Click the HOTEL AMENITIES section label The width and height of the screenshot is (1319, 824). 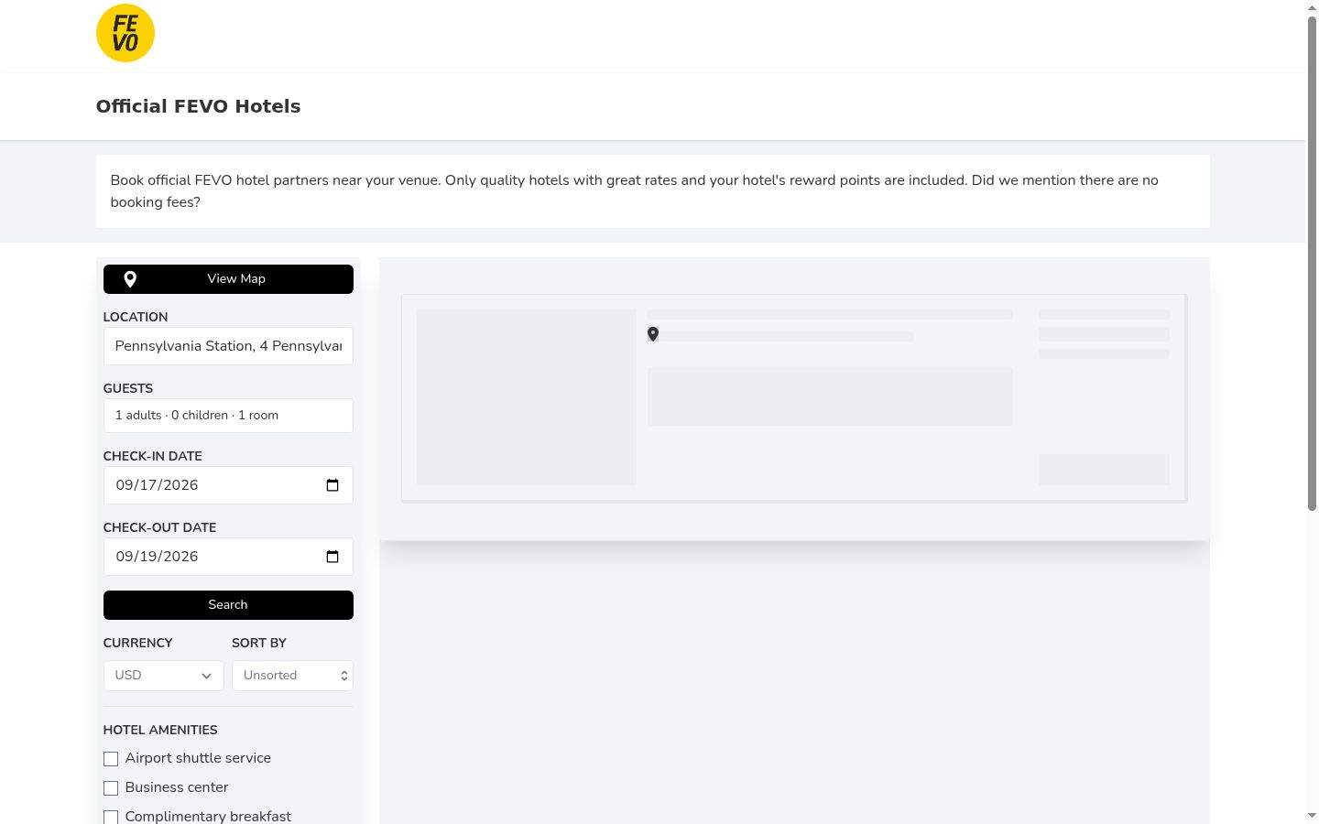point(160,730)
